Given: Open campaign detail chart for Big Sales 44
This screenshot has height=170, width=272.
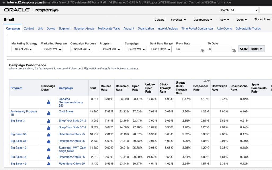Looking at the screenshot, I should point(49,157).
